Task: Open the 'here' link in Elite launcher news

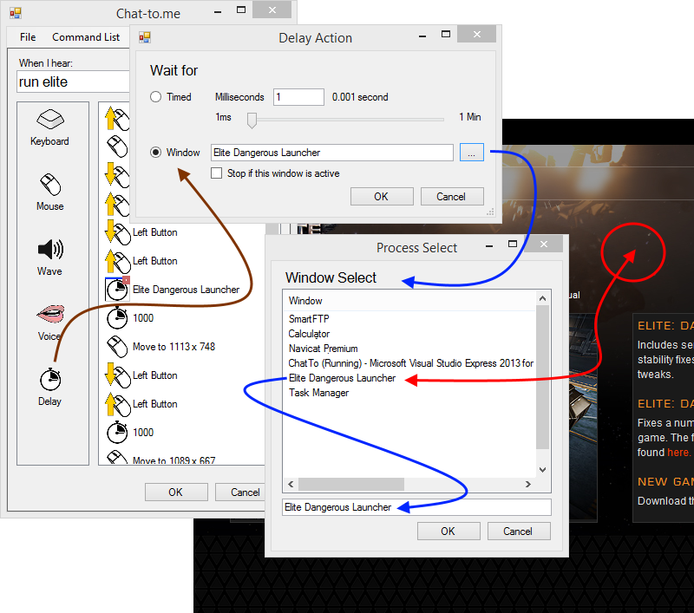Action: 678,452
